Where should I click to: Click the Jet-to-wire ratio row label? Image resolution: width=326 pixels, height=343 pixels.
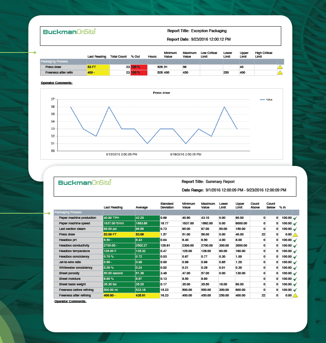pos(70,262)
